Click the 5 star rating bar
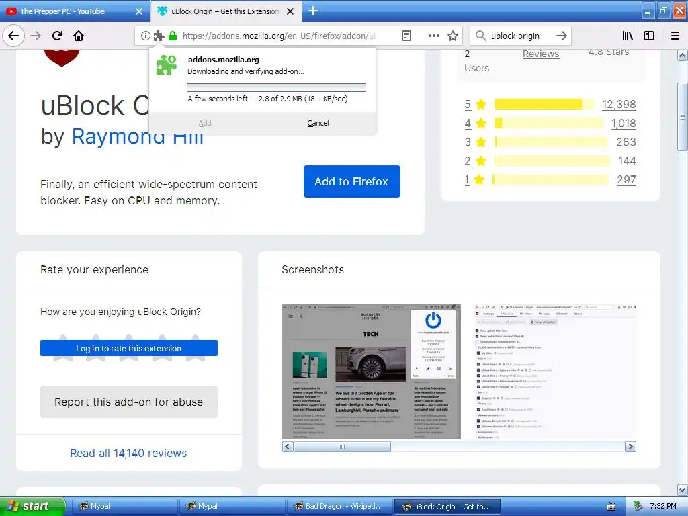This screenshot has width=688, height=516. (x=544, y=104)
